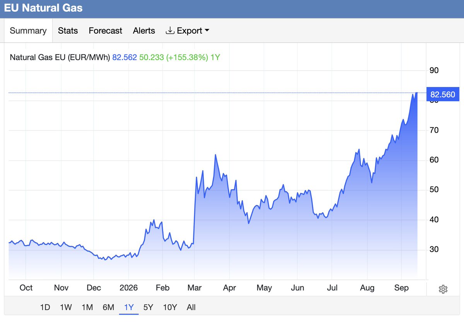The width and height of the screenshot is (464, 326).
Task: Select the 6M time range
Action: coord(108,307)
